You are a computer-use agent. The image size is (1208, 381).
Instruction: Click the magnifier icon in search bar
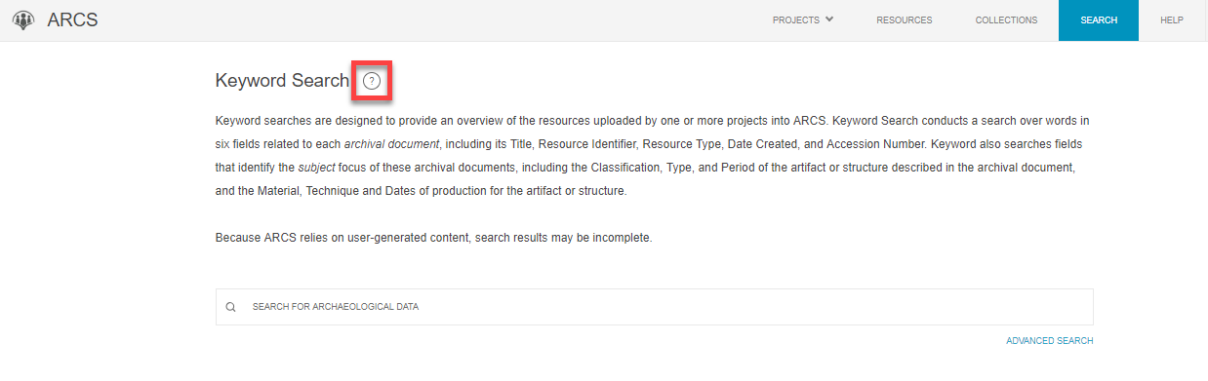click(231, 307)
